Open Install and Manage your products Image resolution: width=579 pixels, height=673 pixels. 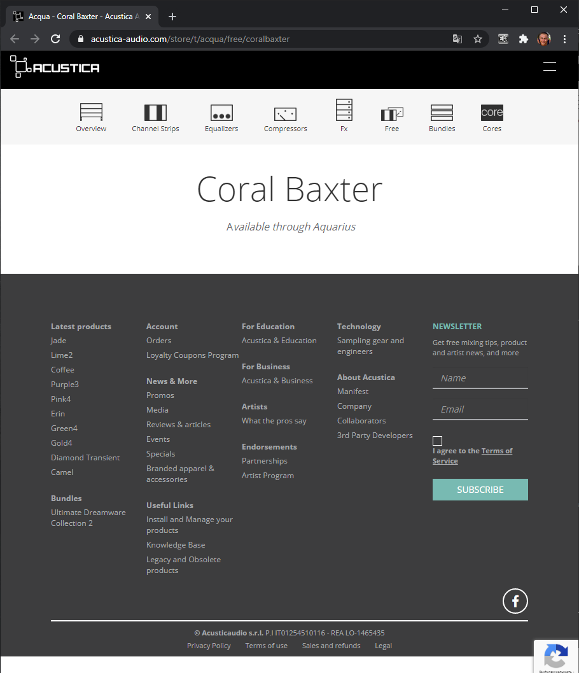pyautogui.click(x=190, y=525)
